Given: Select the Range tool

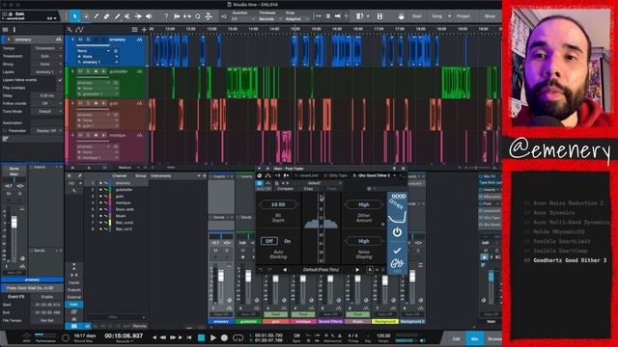Looking at the screenshot, I should [x=86, y=16].
